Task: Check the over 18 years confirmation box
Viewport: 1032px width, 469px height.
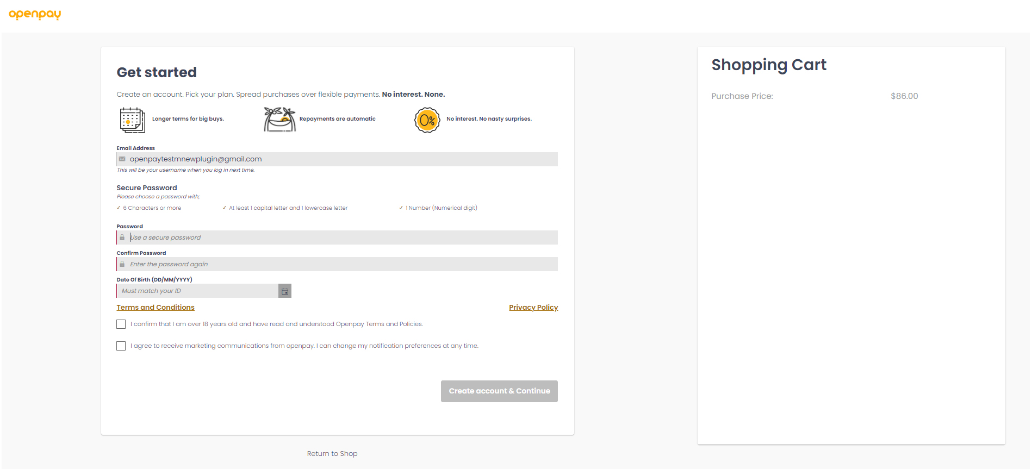Action: 121,324
